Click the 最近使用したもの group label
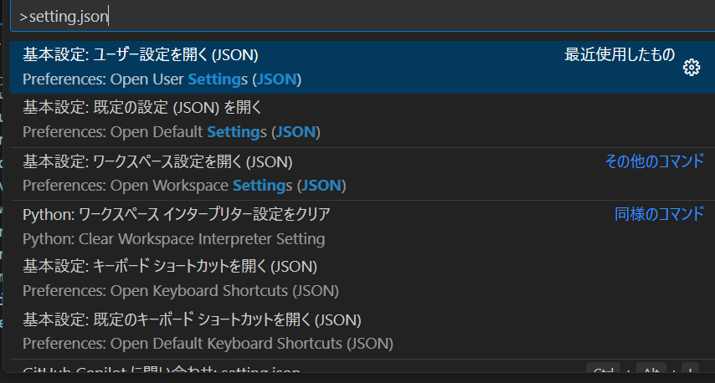 619,55
